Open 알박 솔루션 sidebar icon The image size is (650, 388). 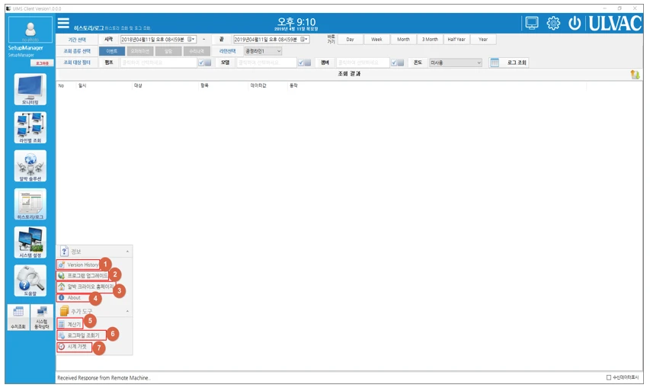30,166
